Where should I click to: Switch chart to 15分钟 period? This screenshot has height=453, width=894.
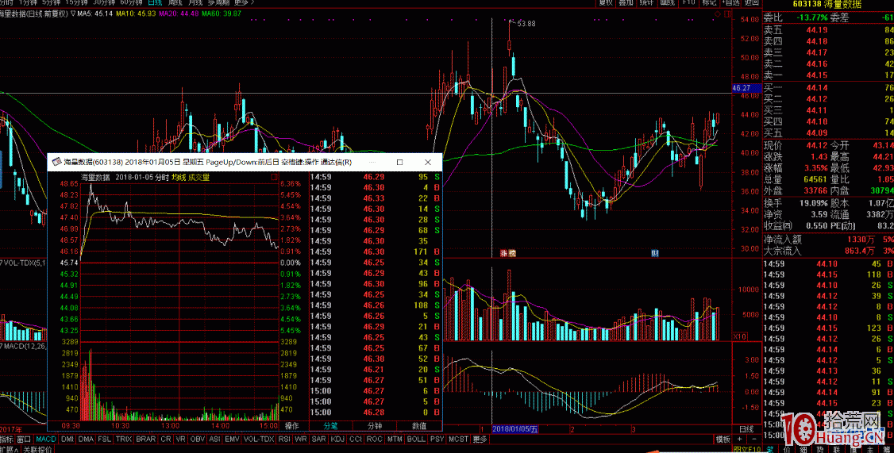click(77, 3)
